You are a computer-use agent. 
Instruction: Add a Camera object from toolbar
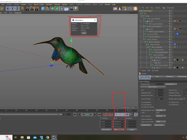click(71, 9)
